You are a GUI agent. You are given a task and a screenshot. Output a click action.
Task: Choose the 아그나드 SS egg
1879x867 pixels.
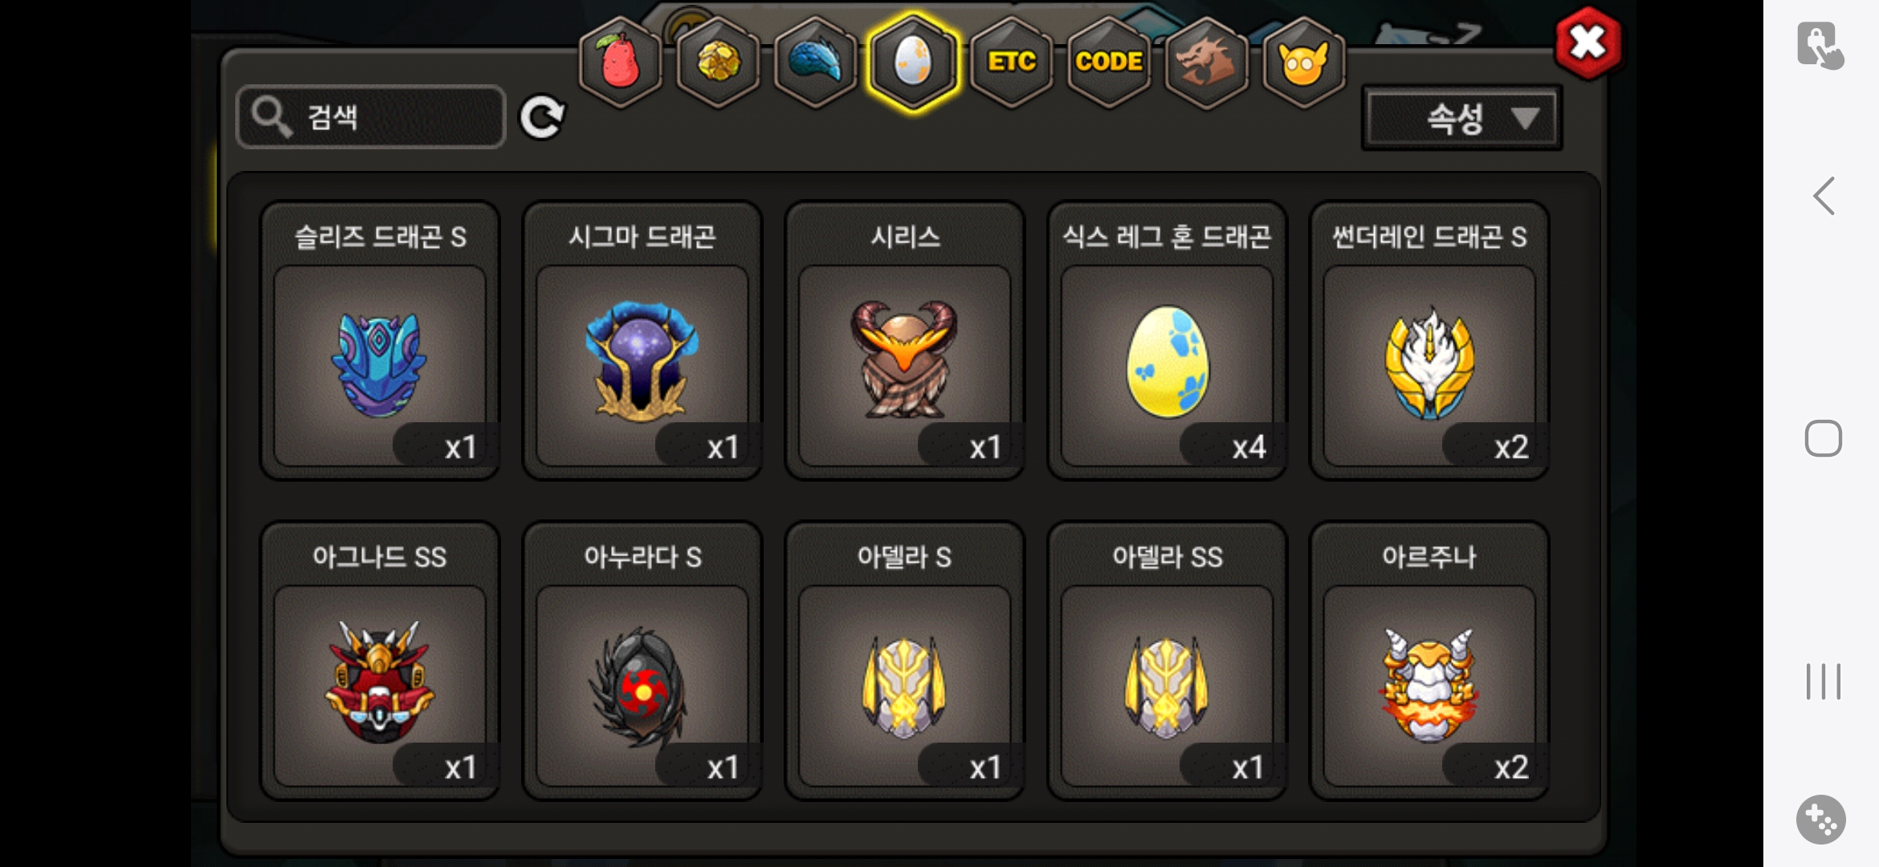pos(380,661)
